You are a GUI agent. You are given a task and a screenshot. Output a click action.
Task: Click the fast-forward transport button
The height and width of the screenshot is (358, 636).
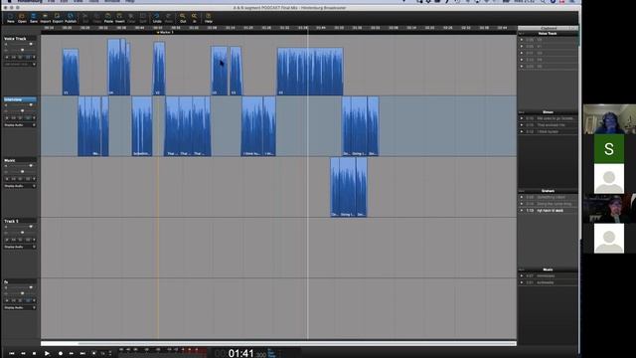(72, 354)
